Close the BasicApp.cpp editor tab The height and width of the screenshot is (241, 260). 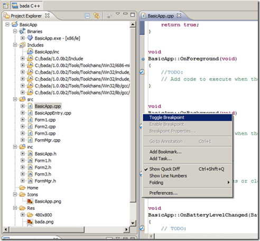tap(179, 15)
